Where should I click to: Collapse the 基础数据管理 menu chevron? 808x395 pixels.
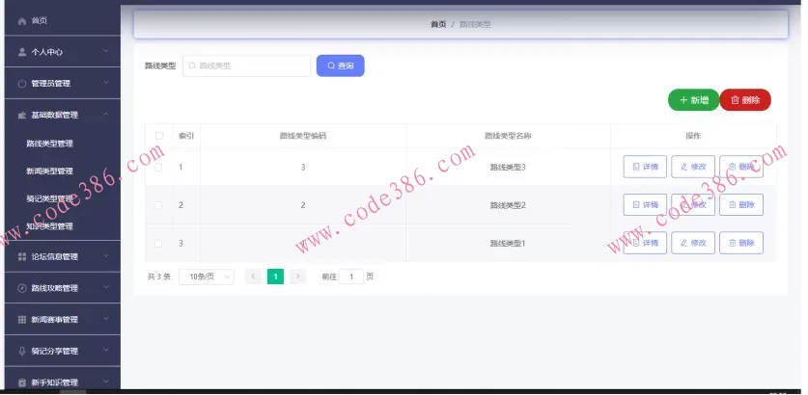(x=105, y=114)
